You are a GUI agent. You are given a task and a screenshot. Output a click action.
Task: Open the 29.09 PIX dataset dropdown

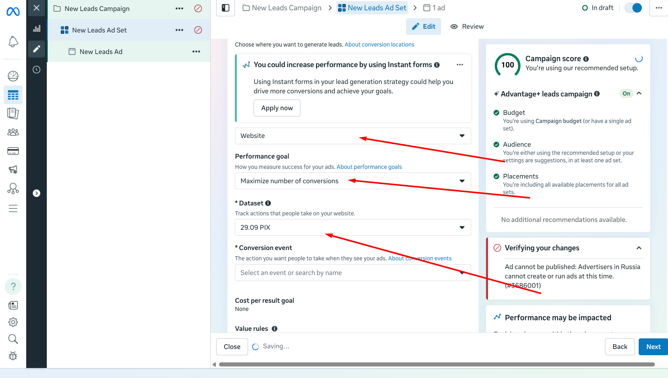click(353, 228)
